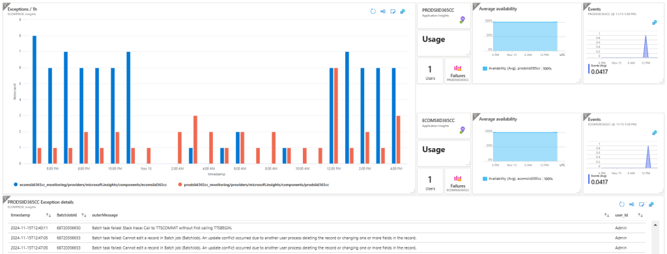
Task: Open the Users tile beside PRODSIID365CC Failures
Action: [x=430, y=71]
